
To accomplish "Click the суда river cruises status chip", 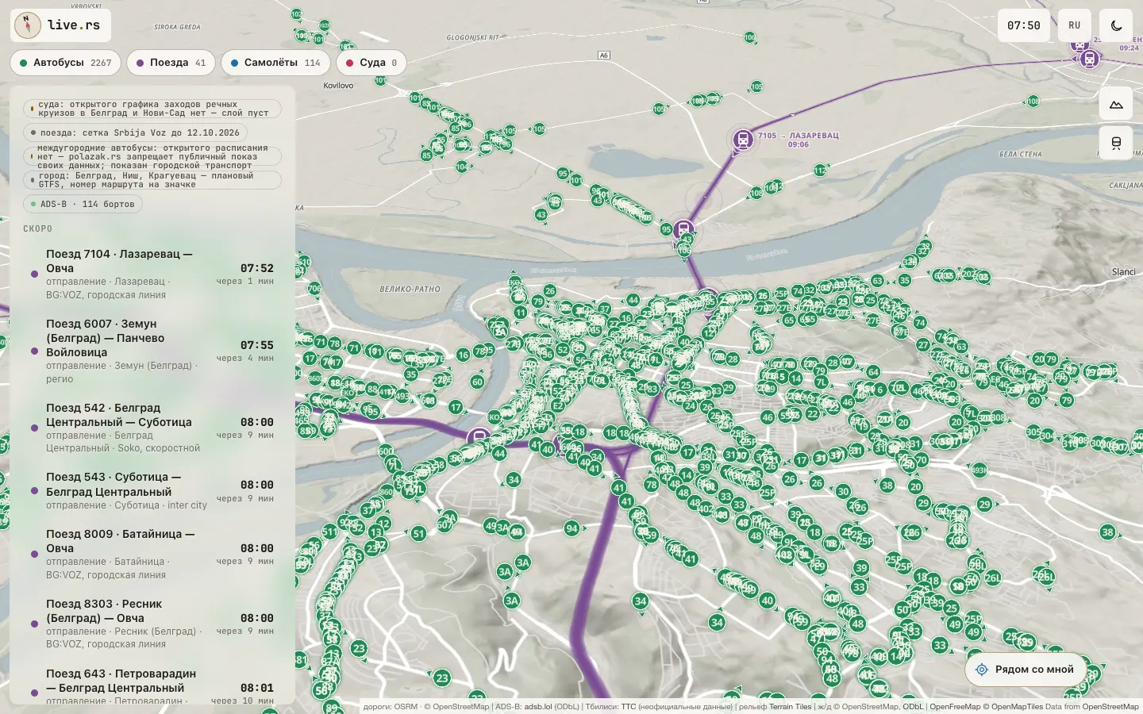I will click(x=152, y=109).
